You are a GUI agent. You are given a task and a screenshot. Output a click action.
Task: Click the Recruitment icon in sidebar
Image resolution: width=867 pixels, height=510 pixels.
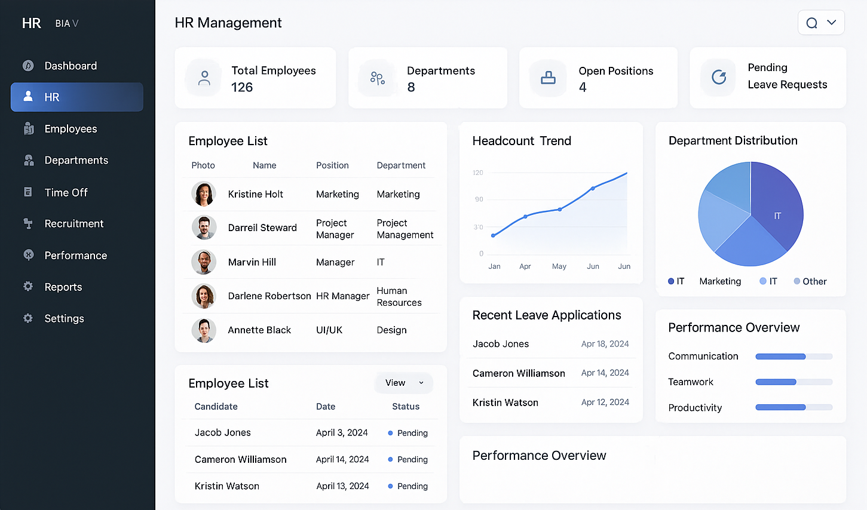28,223
